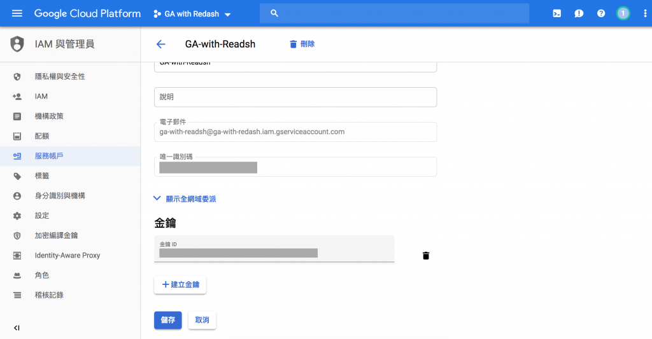This screenshot has height=339, width=652.
Task: Open 設定 in the sidebar
Action: [x=70, y=216]
